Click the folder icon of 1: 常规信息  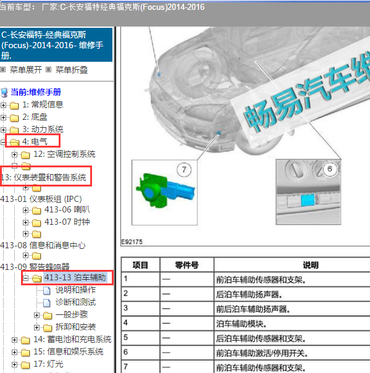click(14, 105)
